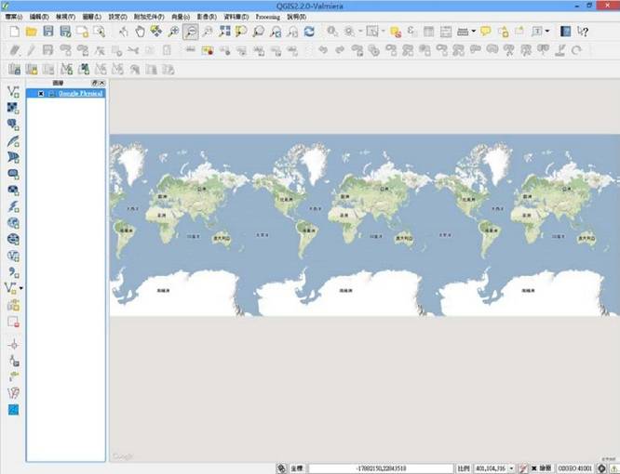Close the Layers panel with its X button
The height and width of the screenshot is (474, 620).
tap(101, 83)
